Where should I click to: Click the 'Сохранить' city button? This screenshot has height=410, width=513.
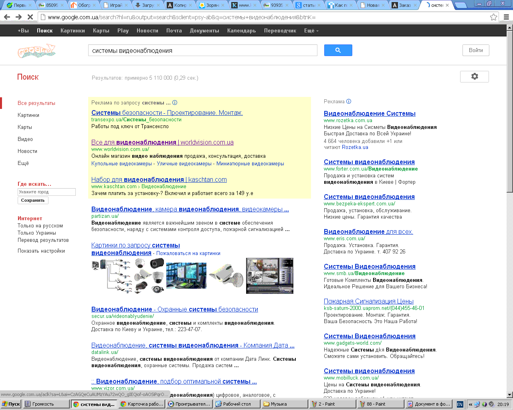tap(33, 200)
